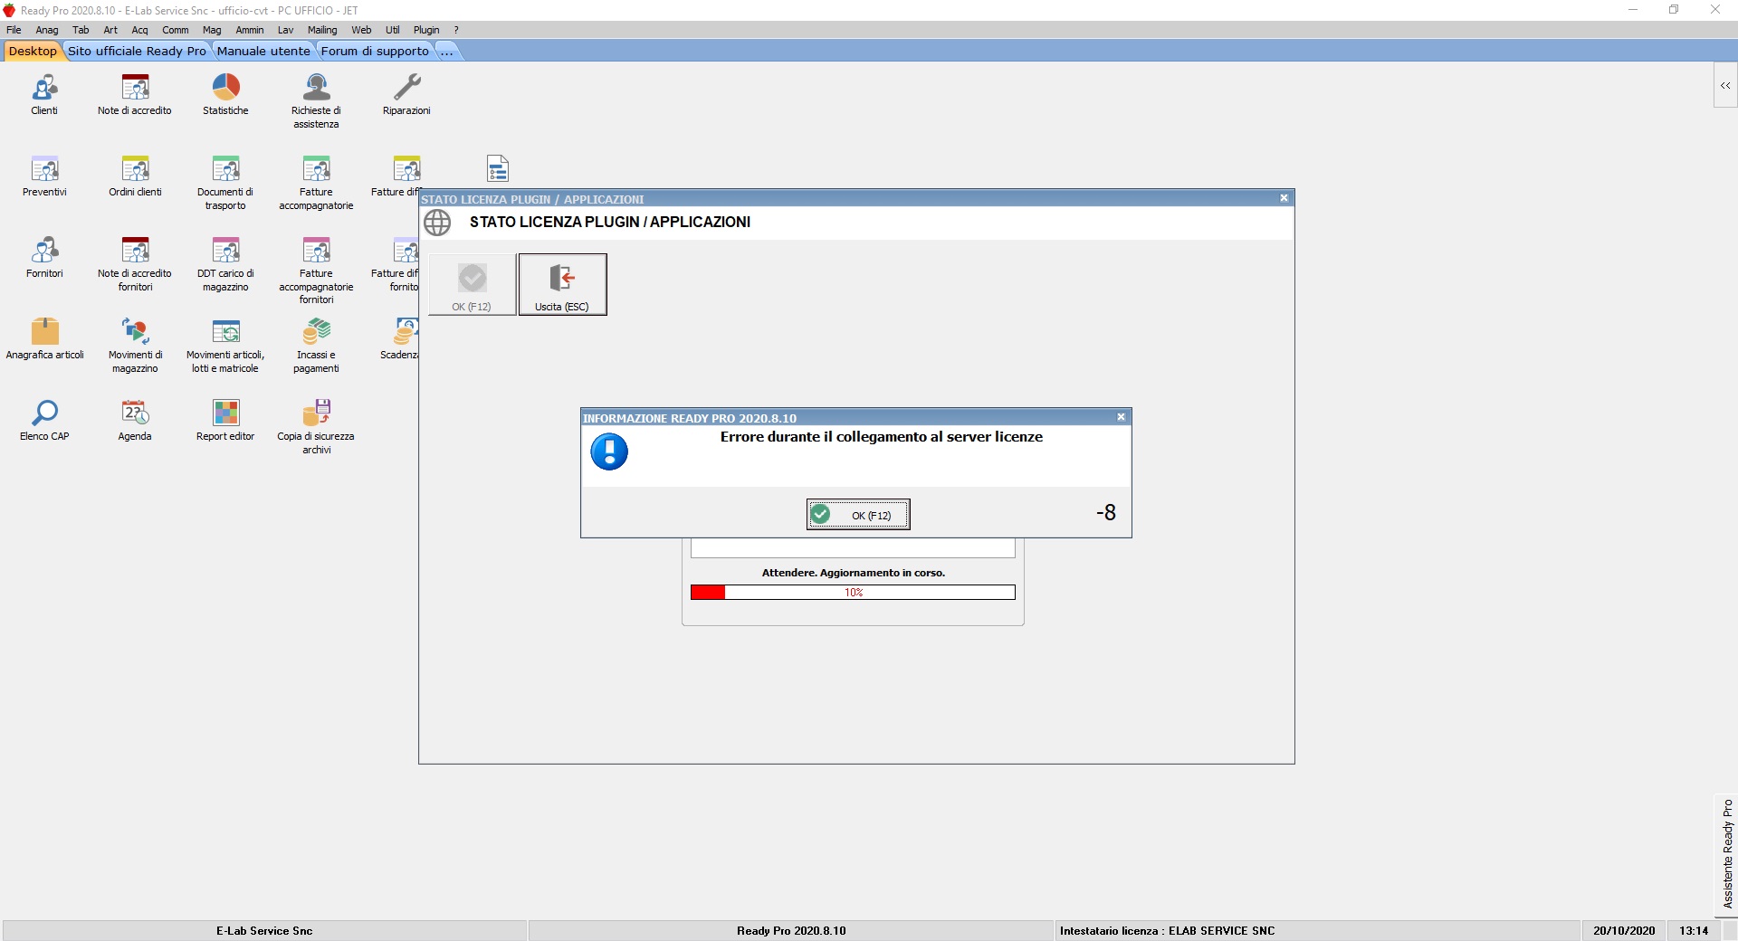Click the white field above progress text
Viewport: 1738px width, 941px height.
pos(853,548)
